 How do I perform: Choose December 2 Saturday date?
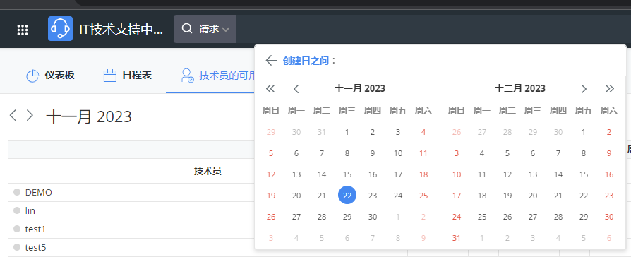tap(609, 132)
